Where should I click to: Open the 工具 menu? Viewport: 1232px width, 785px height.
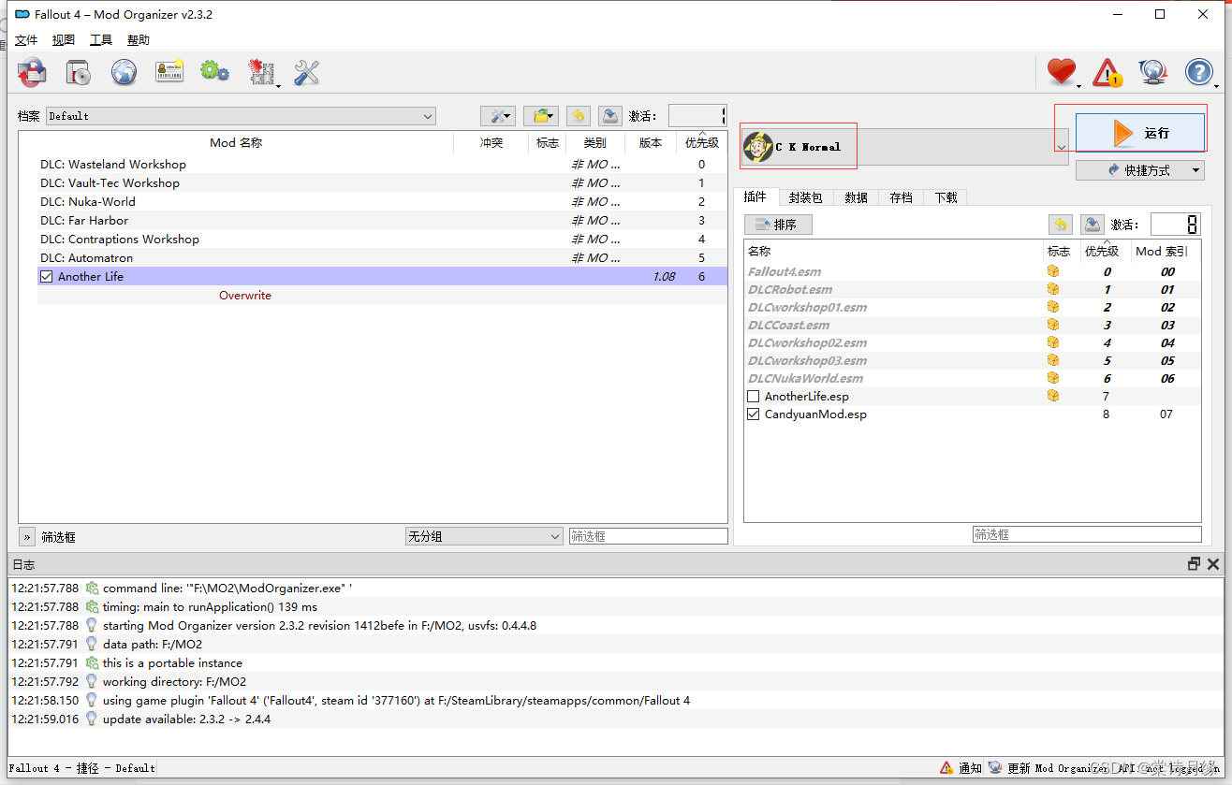pos(101,40)
